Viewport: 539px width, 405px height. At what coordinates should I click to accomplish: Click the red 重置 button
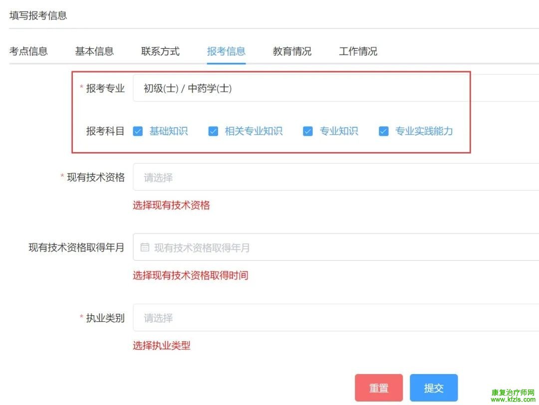point(379,389)
